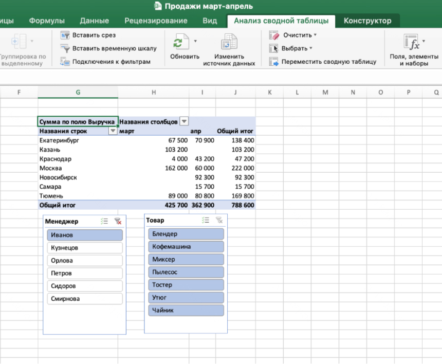Toggle Кофемашина in Товар slicer

coord(186,247)
